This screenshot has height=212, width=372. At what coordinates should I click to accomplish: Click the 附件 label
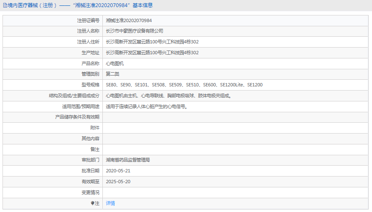[x=95, y=128]
